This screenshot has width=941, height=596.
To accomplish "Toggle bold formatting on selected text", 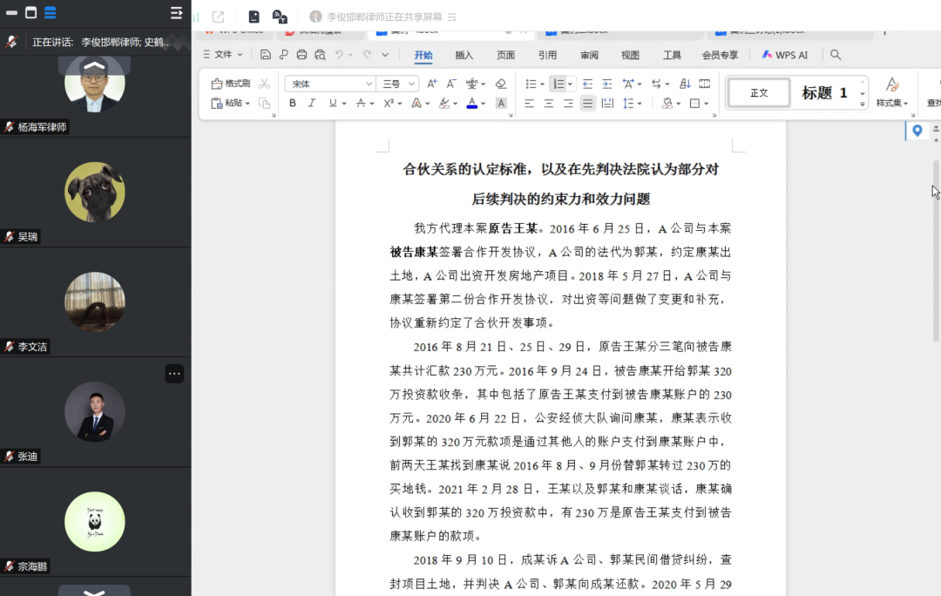I will point(292,102).
